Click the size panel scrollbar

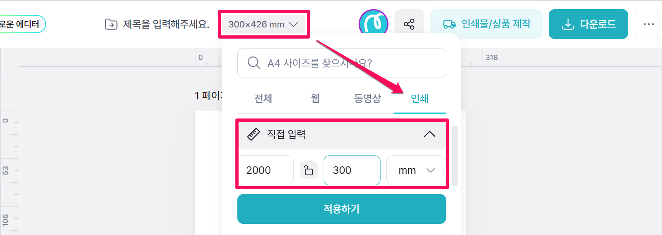click(455, 156)
